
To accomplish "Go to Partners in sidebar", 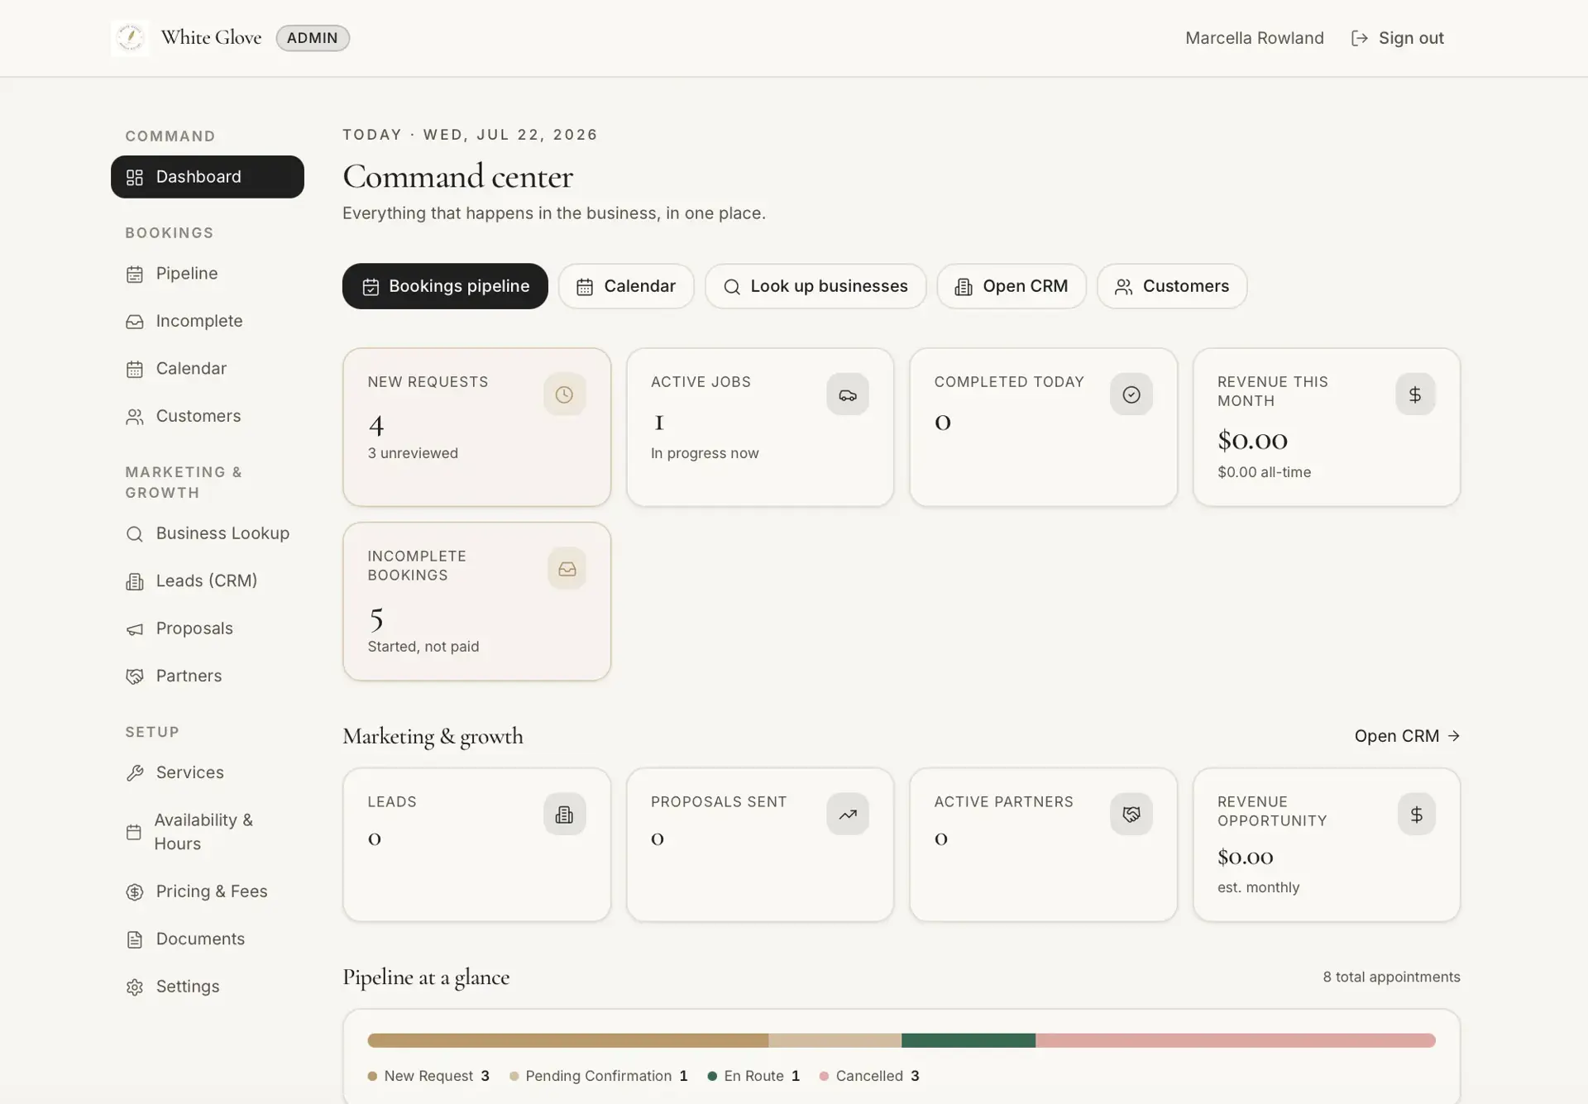I will pos(208,676).
